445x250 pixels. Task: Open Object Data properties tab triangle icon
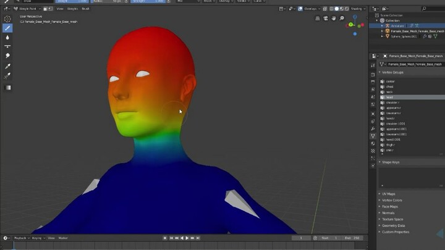(x=373, y=136)
